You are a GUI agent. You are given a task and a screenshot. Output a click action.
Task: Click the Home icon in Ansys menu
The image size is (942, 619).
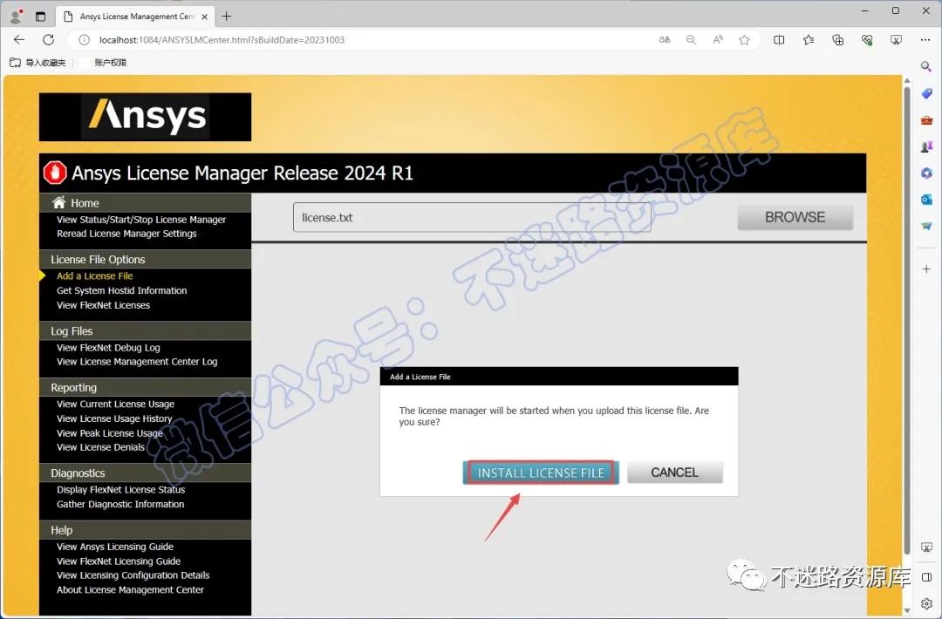[58, 202]
